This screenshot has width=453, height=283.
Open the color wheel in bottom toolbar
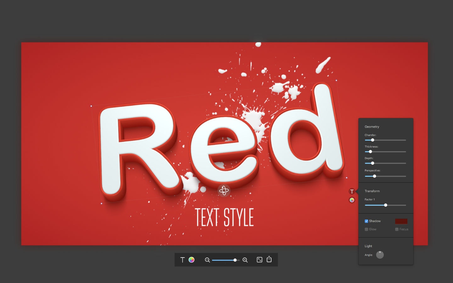point(191,260)
